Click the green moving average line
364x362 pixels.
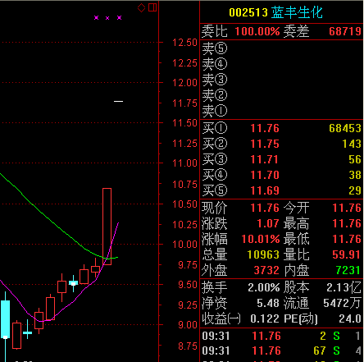tap(55, 223)
